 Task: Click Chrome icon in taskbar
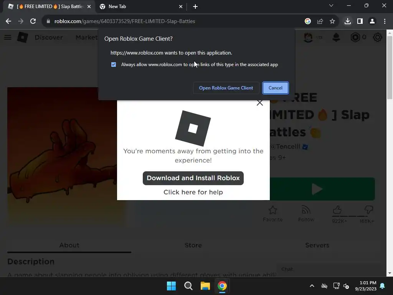pos(222,286)
